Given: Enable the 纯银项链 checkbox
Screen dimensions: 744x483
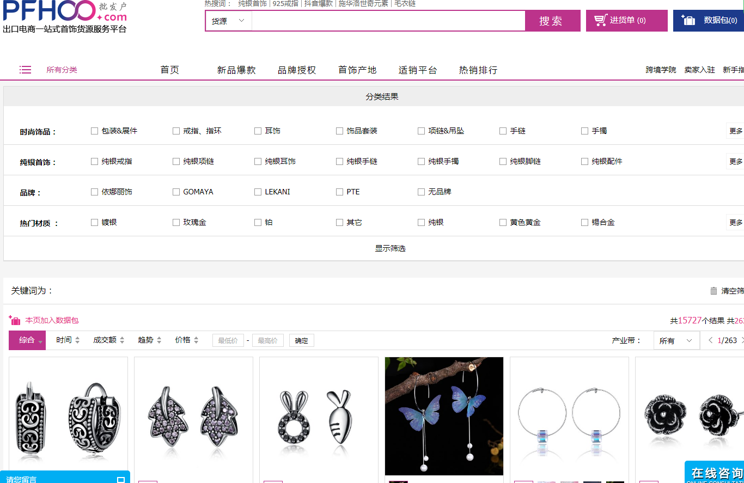Looking at the screenshot, I should coord(176,161).
